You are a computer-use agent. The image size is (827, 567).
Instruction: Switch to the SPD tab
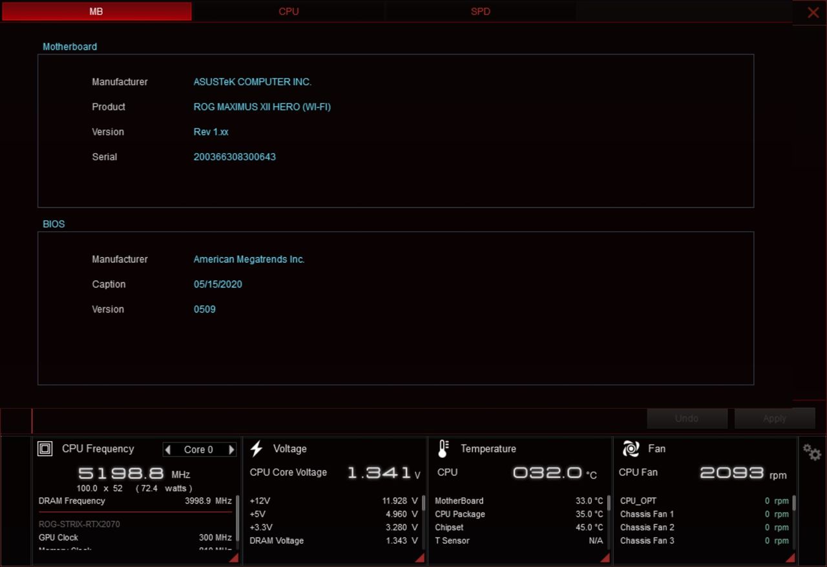coord(481,12)
